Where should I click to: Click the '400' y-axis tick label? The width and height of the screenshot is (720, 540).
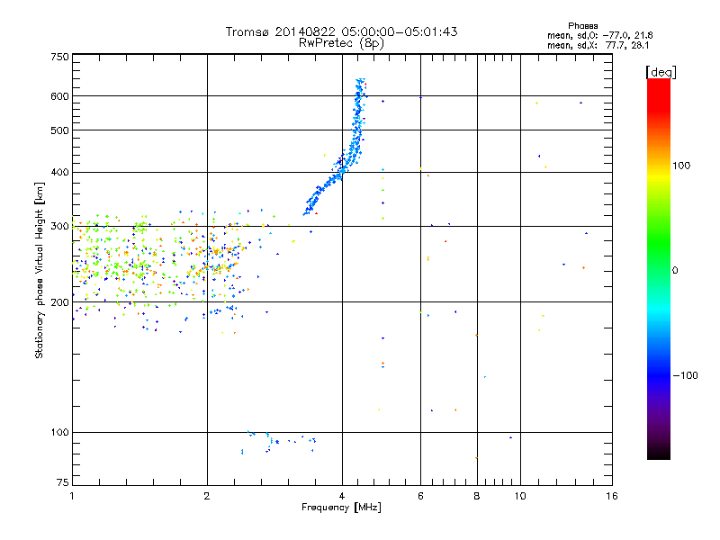(59, 173)
